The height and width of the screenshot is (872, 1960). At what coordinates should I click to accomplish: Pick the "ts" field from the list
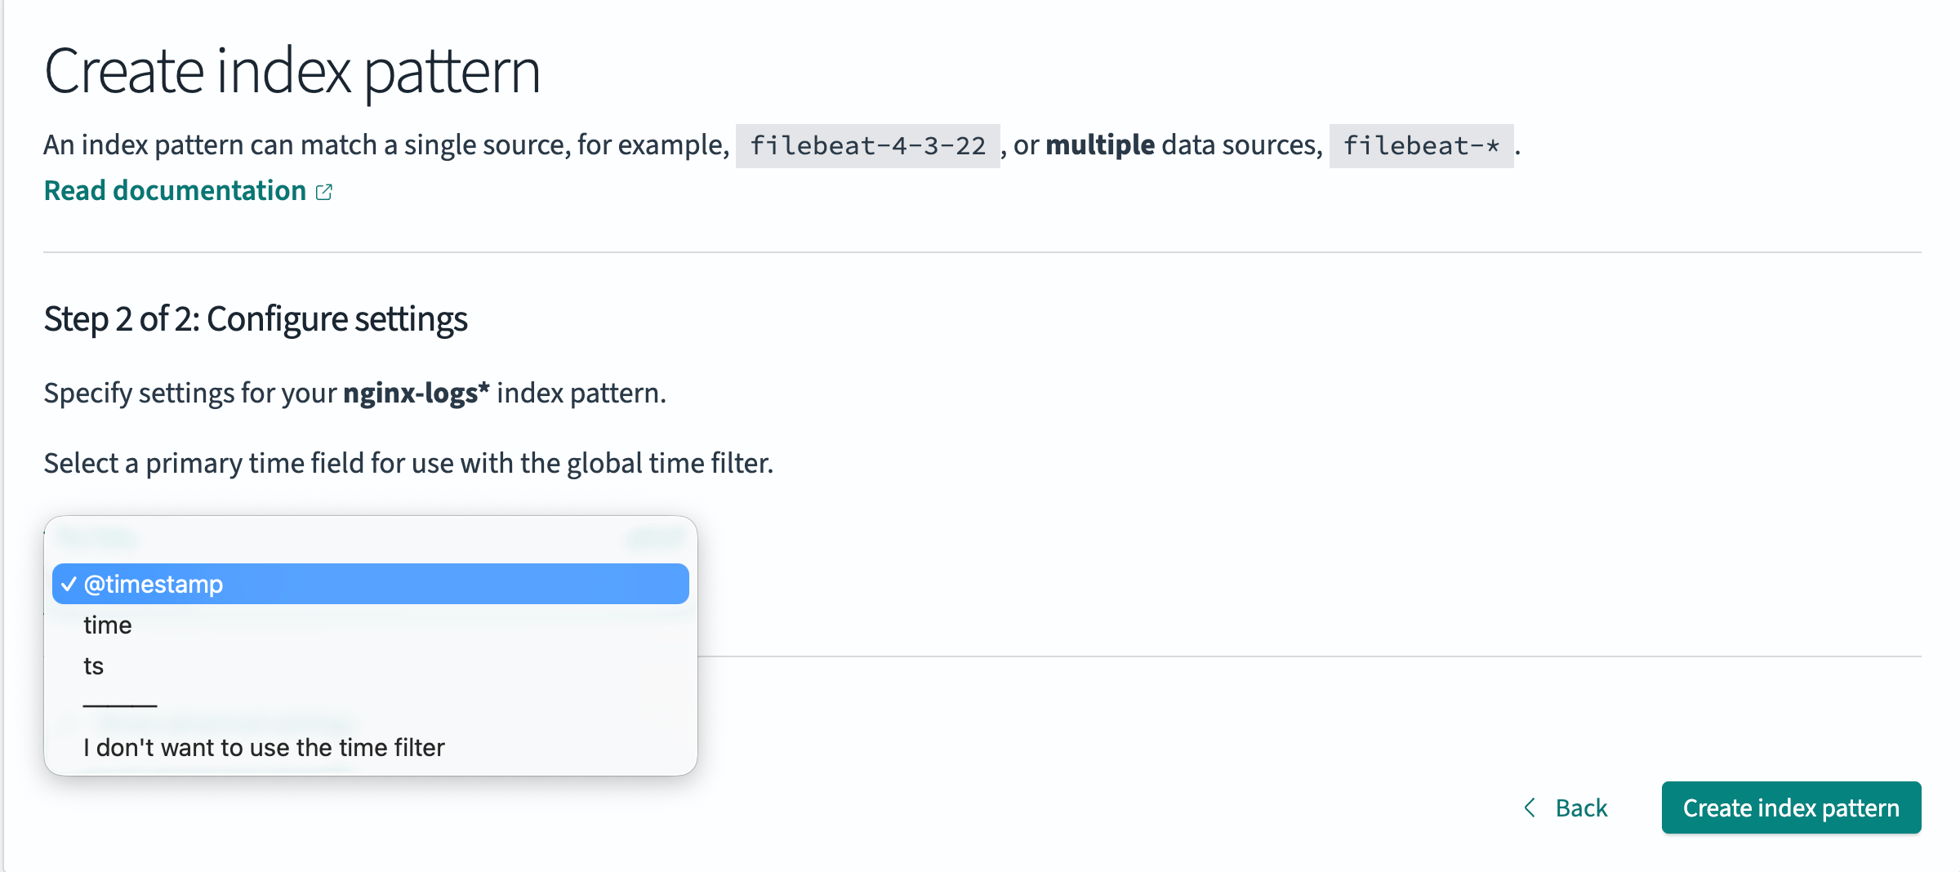94,666
